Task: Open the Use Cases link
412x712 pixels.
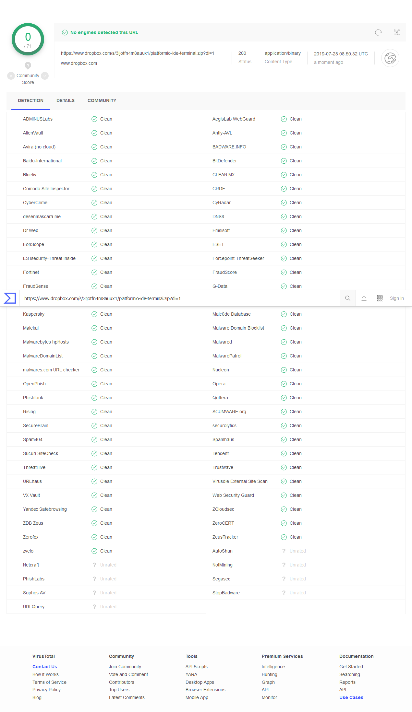Action: point(351,697)
